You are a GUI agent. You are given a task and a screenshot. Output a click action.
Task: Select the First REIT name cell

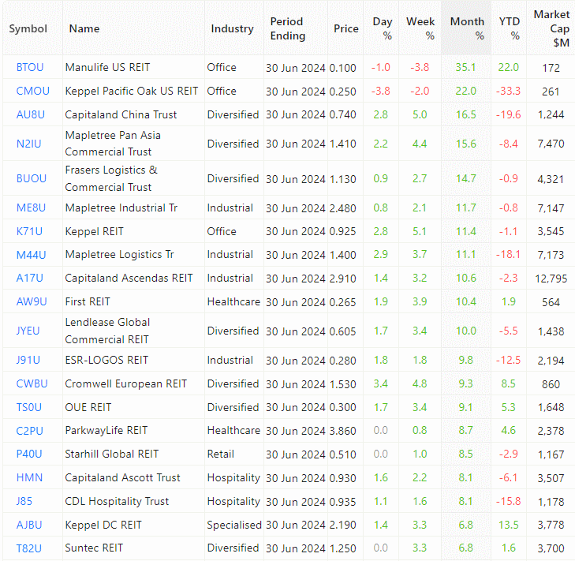88,301
